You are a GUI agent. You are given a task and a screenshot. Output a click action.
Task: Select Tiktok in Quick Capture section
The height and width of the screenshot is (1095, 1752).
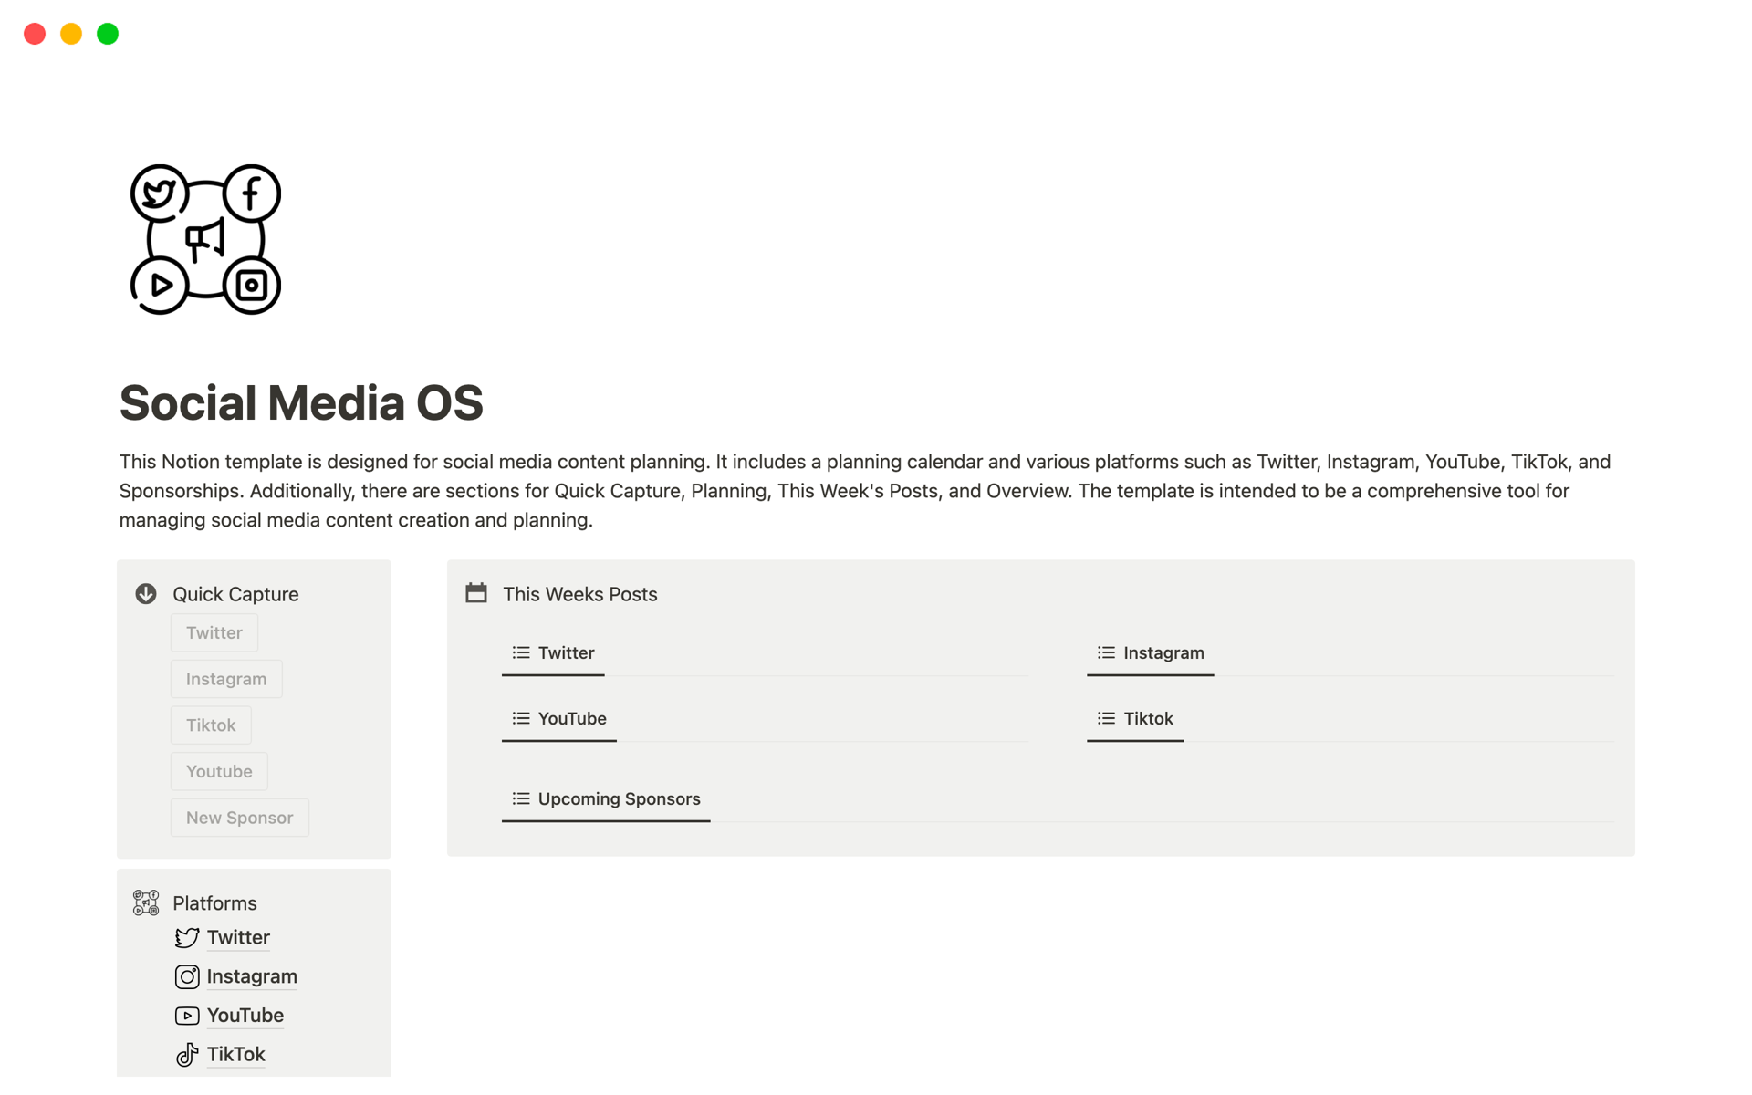pos(211,725)
